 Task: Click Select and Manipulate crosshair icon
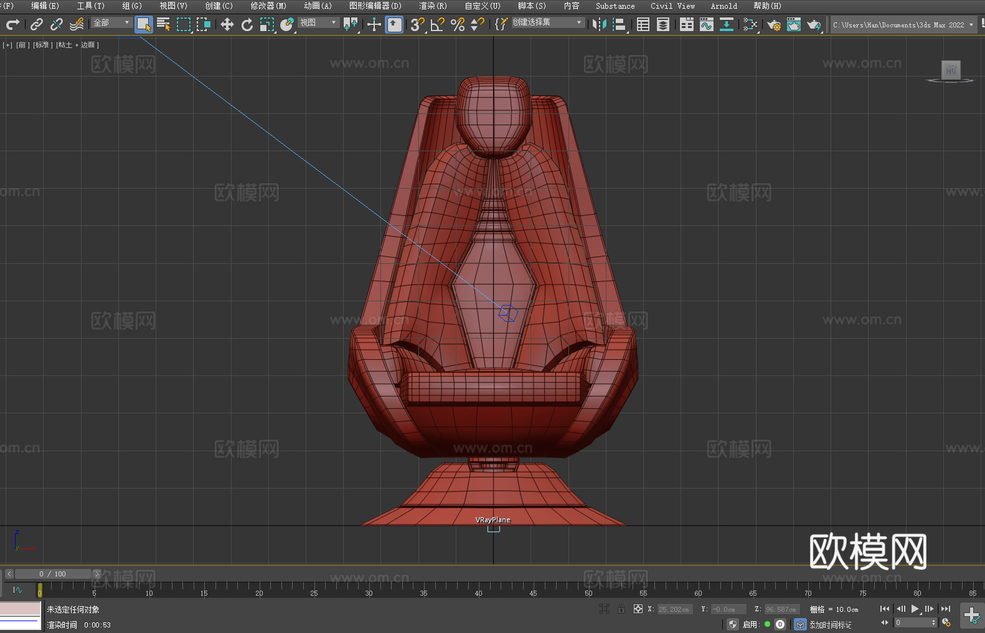click(374, 24)
